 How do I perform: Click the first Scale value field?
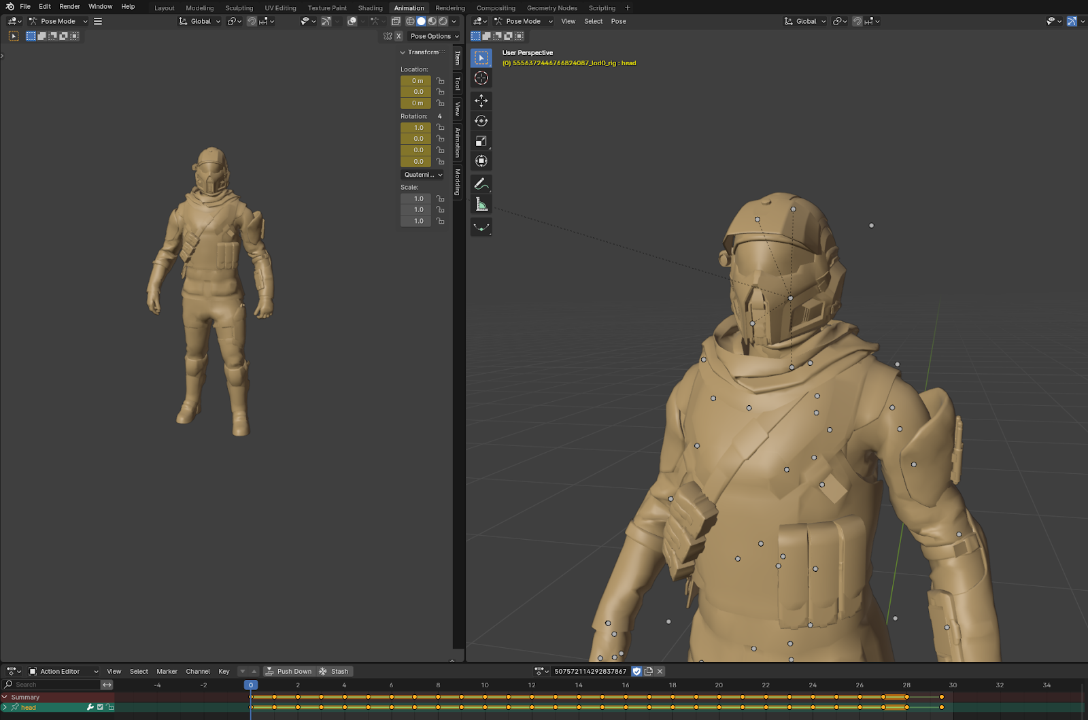point(415,199)
